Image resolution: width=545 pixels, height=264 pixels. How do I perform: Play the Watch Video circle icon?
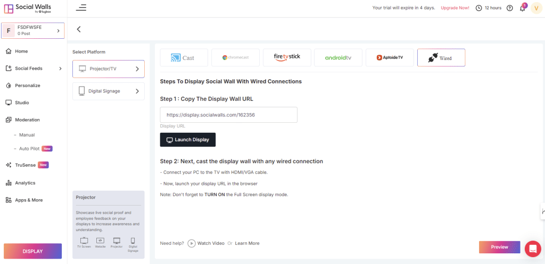click(x=192, y=243)
